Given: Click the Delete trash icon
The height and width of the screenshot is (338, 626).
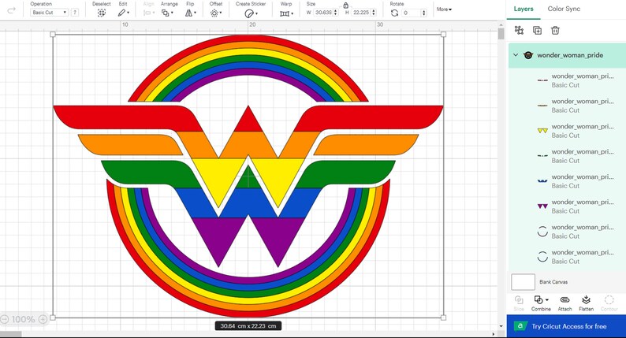Looking at the screenshot, I should click(555, 30).
